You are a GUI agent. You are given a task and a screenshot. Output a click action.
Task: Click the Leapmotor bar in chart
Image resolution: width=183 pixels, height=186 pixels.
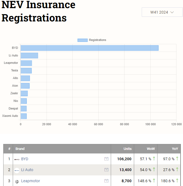click(26, 63)
